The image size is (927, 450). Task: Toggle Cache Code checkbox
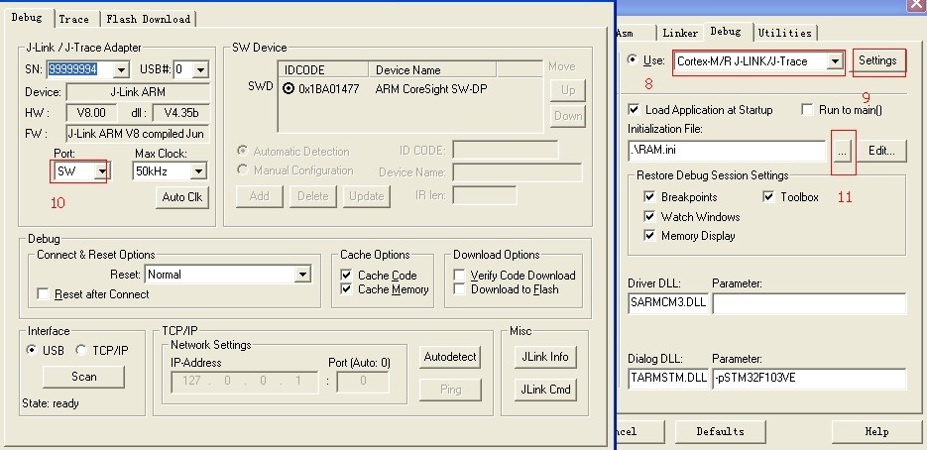(x=346, y=276)
